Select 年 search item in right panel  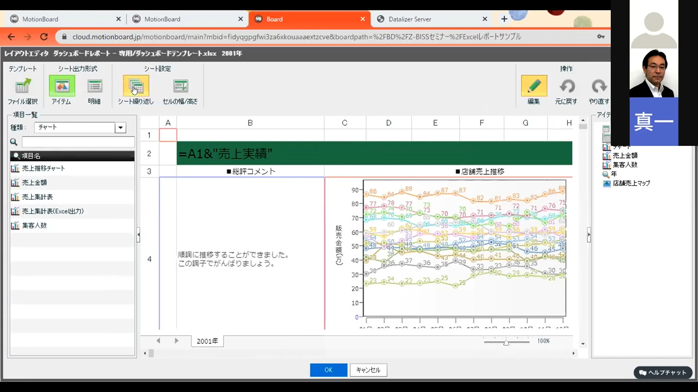[x=613, y=174]
